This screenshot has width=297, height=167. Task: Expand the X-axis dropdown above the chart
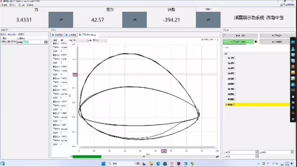(99, 40)
